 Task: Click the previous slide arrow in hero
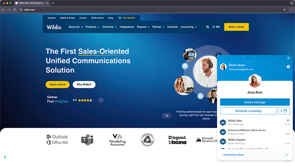pyautogui.click(x=166, y=116)
